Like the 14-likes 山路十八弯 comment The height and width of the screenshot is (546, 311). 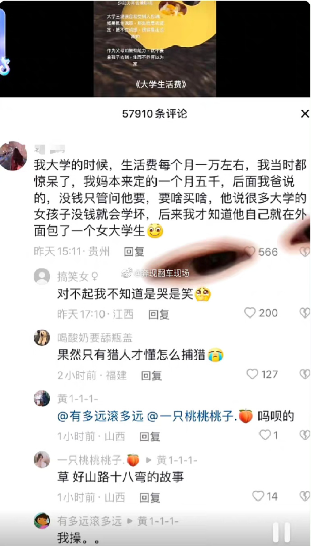coord(258,496)
